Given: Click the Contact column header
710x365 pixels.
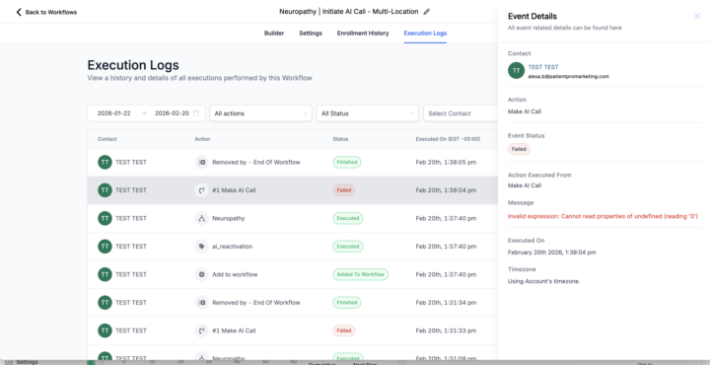Looking at the screenshot, I should (107, 139).
